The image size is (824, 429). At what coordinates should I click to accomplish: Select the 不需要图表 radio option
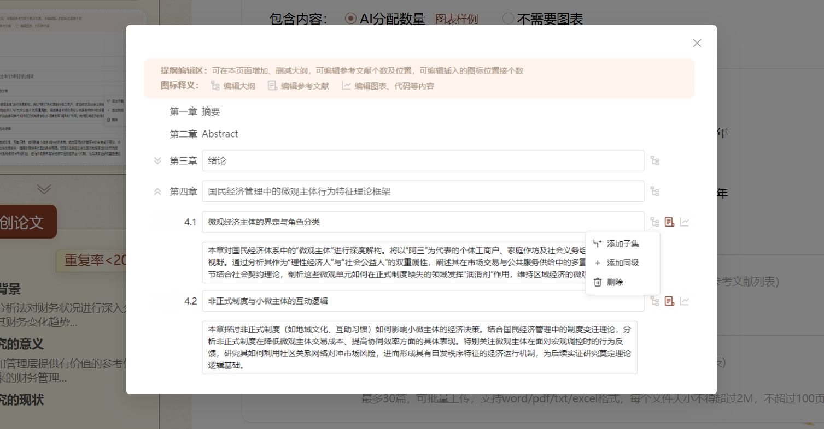coord(508,19)
